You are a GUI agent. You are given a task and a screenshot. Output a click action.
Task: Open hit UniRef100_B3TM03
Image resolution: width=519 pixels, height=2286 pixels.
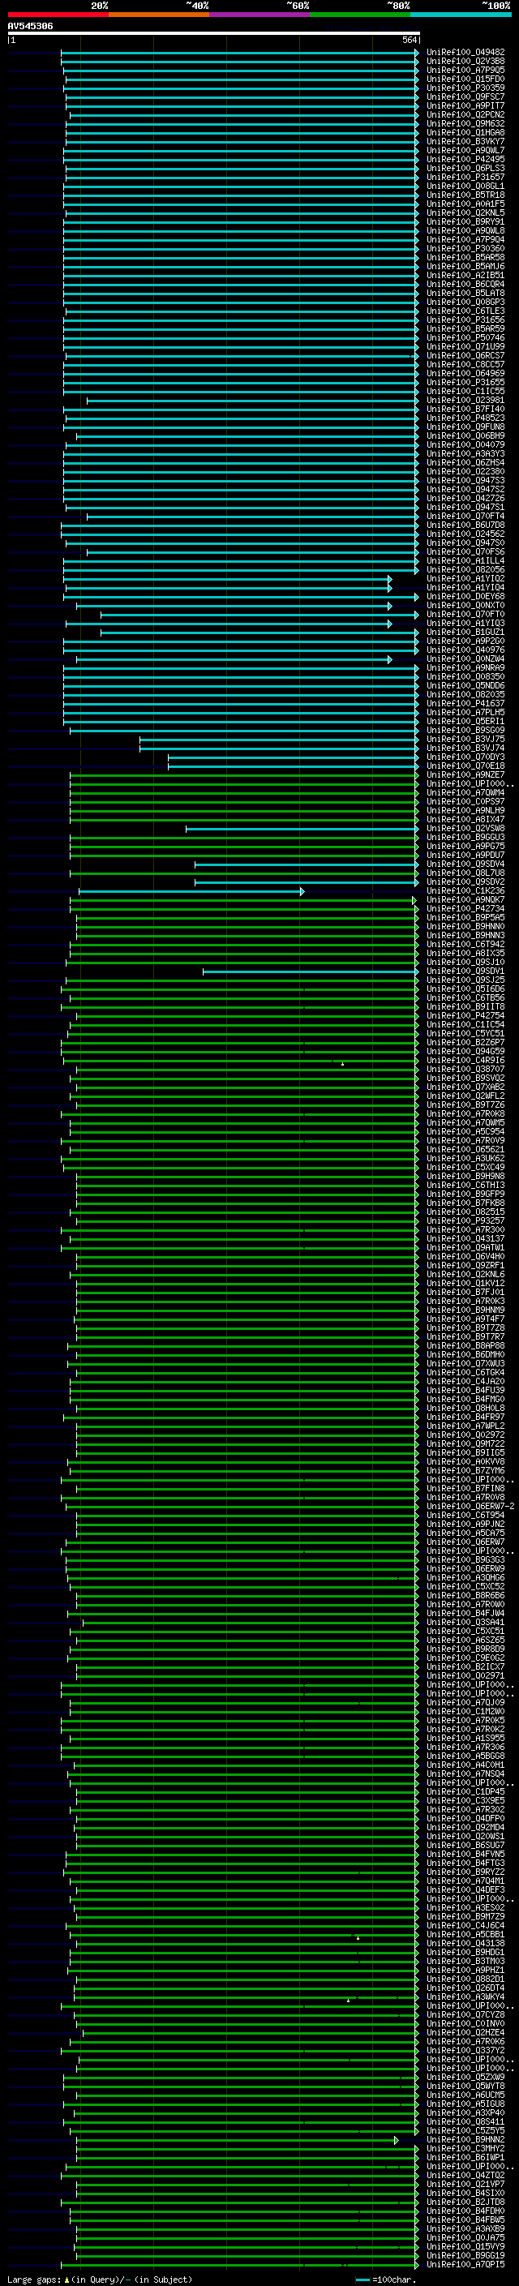pos(465,1961)
